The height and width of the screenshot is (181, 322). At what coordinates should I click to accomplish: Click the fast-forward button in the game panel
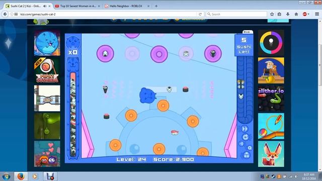pos(245,129)
